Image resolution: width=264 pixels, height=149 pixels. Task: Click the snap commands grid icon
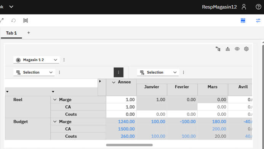26,21
